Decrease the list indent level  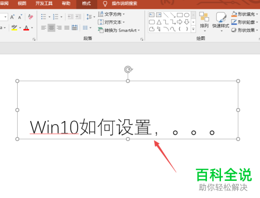click(x=70, y=17)
